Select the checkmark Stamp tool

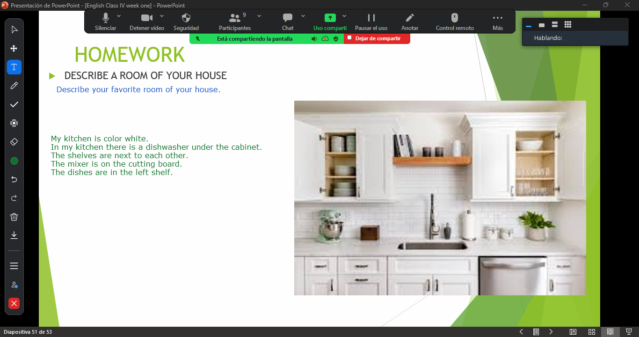14,104
